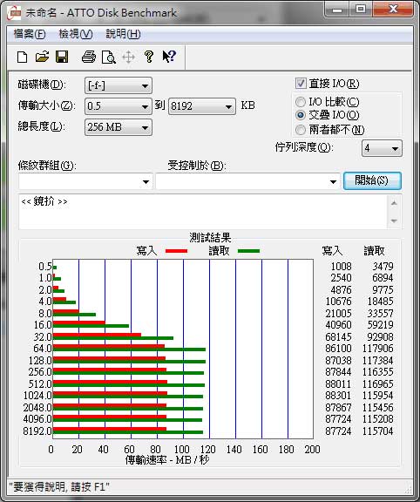Click the 1024.0 row label in chart
Image resolution: width=420 pixels, height=502 pixels.
coord(37,396)
